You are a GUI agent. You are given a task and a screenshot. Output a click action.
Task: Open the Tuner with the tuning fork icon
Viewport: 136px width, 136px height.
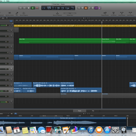89,8
